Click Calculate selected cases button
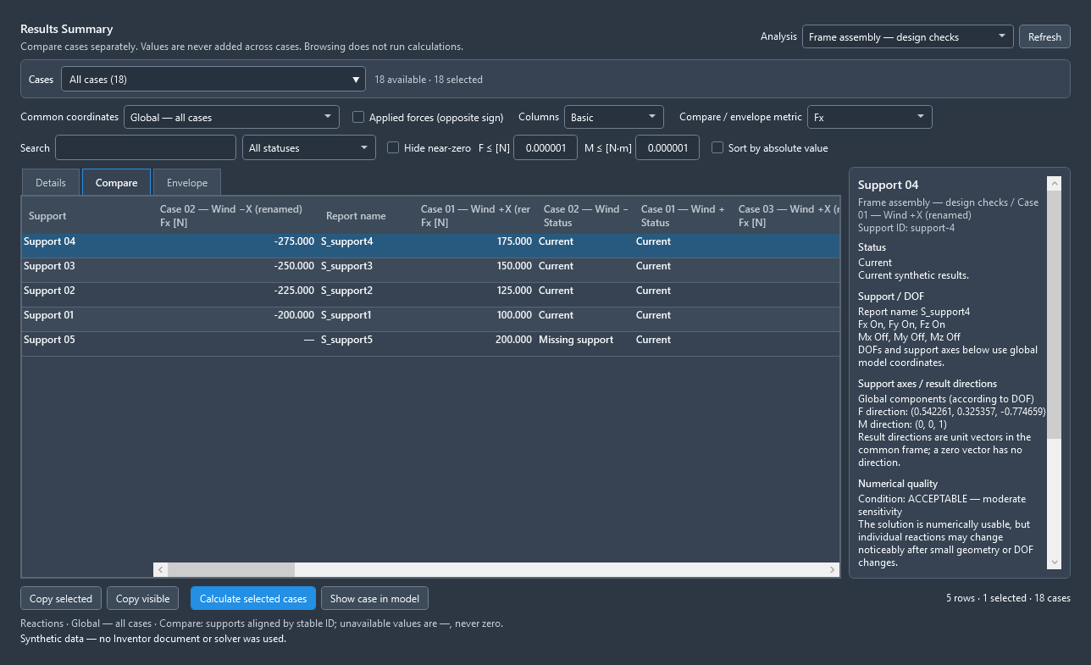1091x665 pixels. point(253,598)
